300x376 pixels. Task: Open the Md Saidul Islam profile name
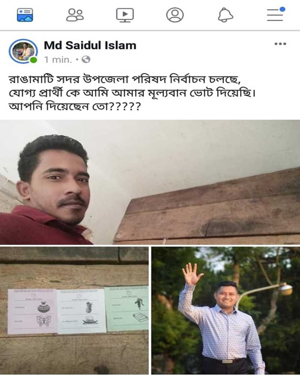click(x=90, y=45)
